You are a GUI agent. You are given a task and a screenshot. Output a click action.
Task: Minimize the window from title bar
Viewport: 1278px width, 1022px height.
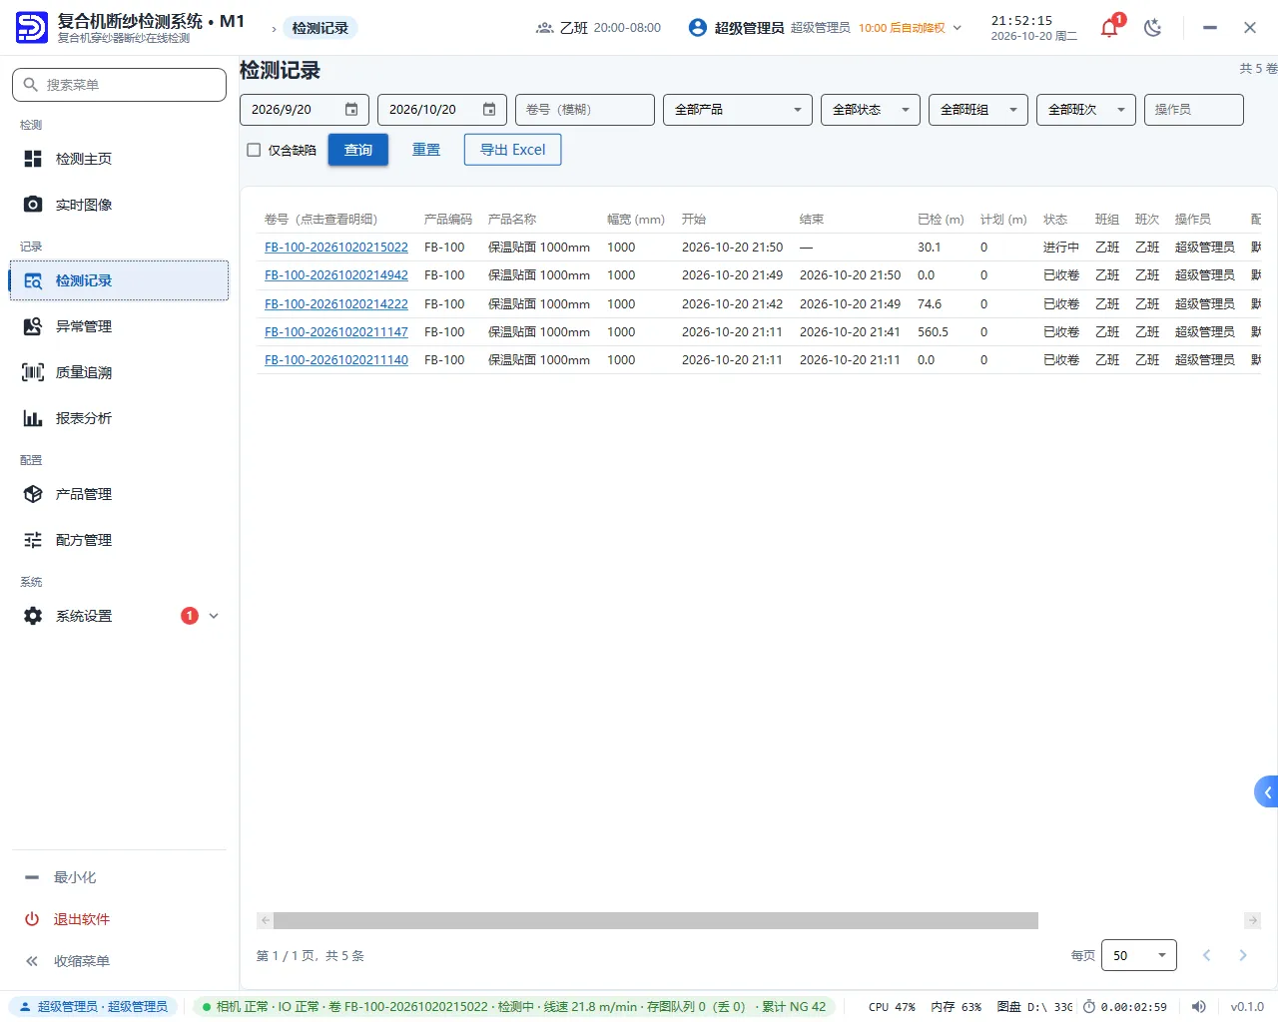pyautogui.click(x=1210, y=28)
